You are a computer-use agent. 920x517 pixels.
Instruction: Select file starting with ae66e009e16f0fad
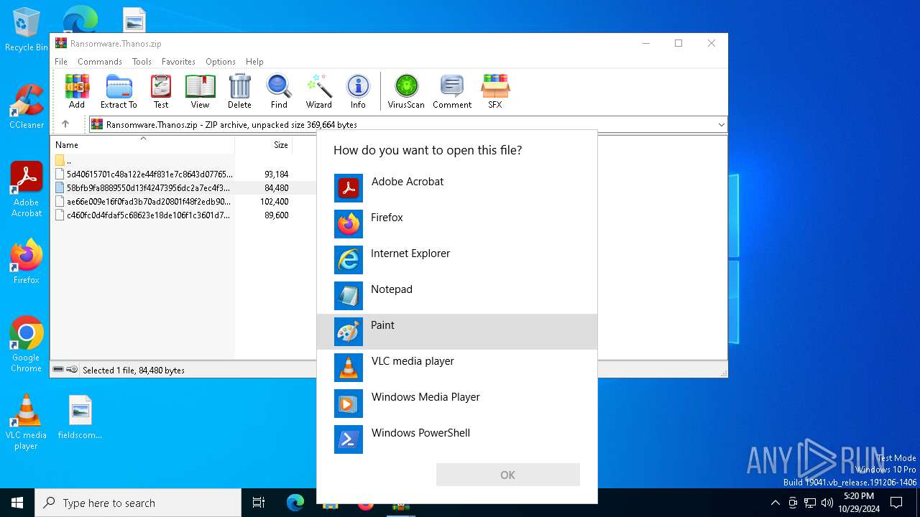tap(144, 201)
